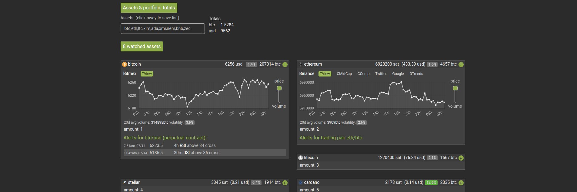Image resolution: width=577 pixels, height=192 pixels.
Task: Click the litecoin 2.1% change badge
Action: coord(432,158)
